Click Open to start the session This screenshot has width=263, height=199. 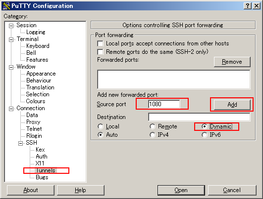181,190
